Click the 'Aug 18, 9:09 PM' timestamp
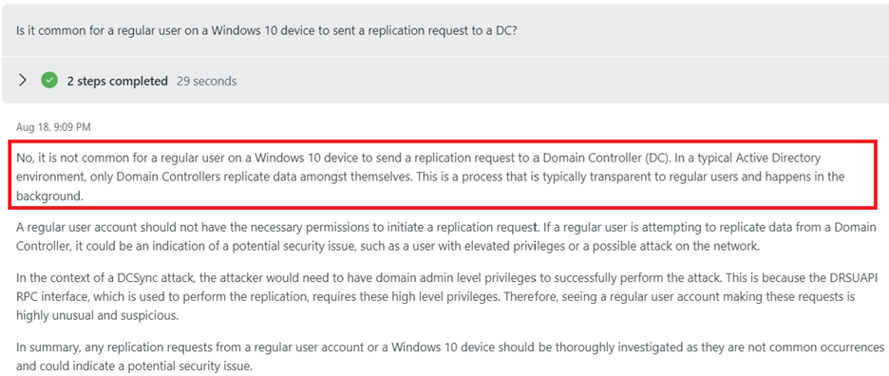Screen dimensions: 889x376 53,127
